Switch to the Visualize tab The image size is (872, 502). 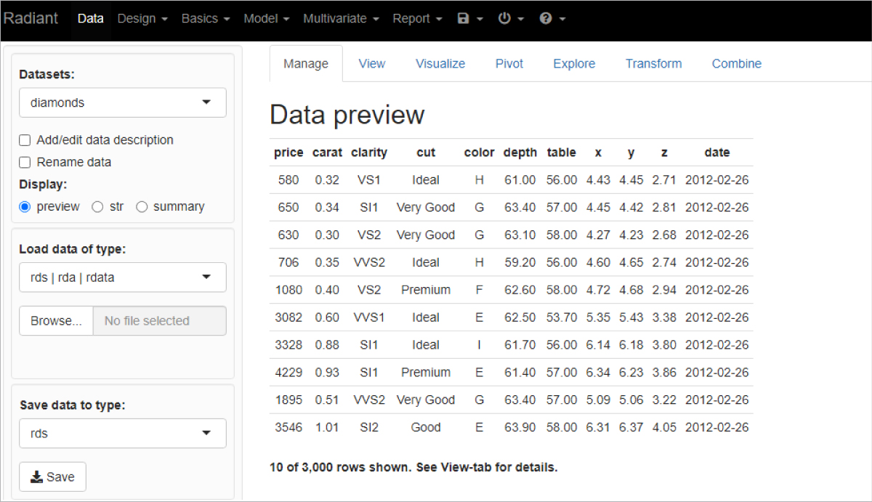440,63
